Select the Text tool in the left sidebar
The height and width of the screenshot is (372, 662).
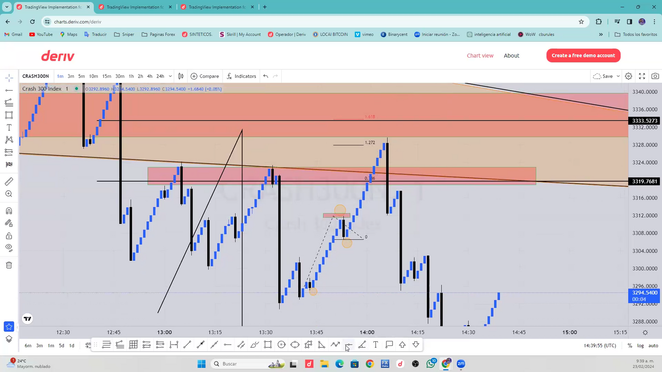pos(9,128)
